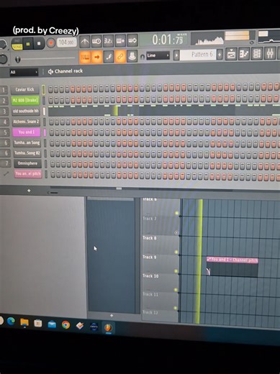The height and width of the screenshot is (374, 280).
Task: Open the Line snap dropdown
Action: [x=158, y=55]
